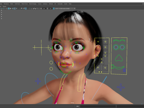Select right green eyebrow control in face panel
This screenshot has width=144, height=108.
(x=122, y=40)
